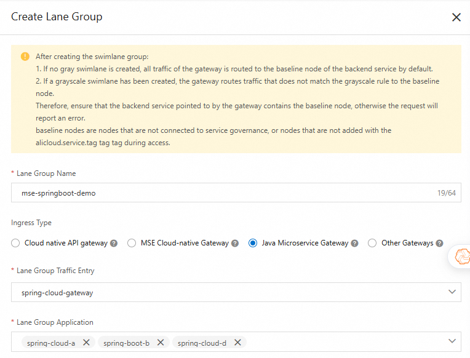Click the yellow warning icon in notice
This screenshot has width=470, height=358.
tap(25, 57)
